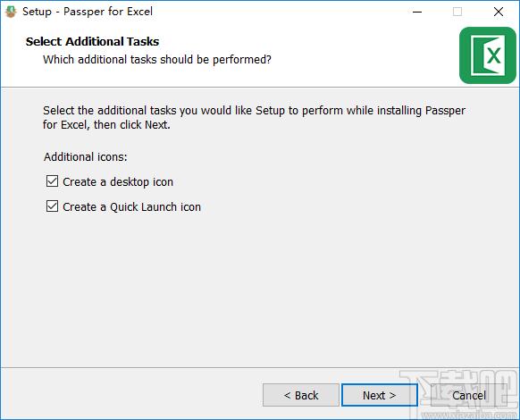The image size is (520, 420).
Task: Click the 'Additional icons:' group label
Action: (x=85, y=156)
